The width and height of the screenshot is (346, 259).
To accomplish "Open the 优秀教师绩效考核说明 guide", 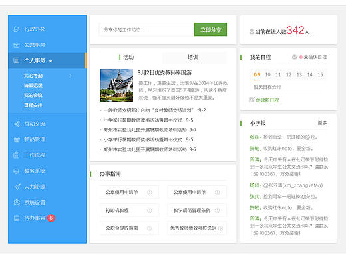I will [x=197, y=228].
